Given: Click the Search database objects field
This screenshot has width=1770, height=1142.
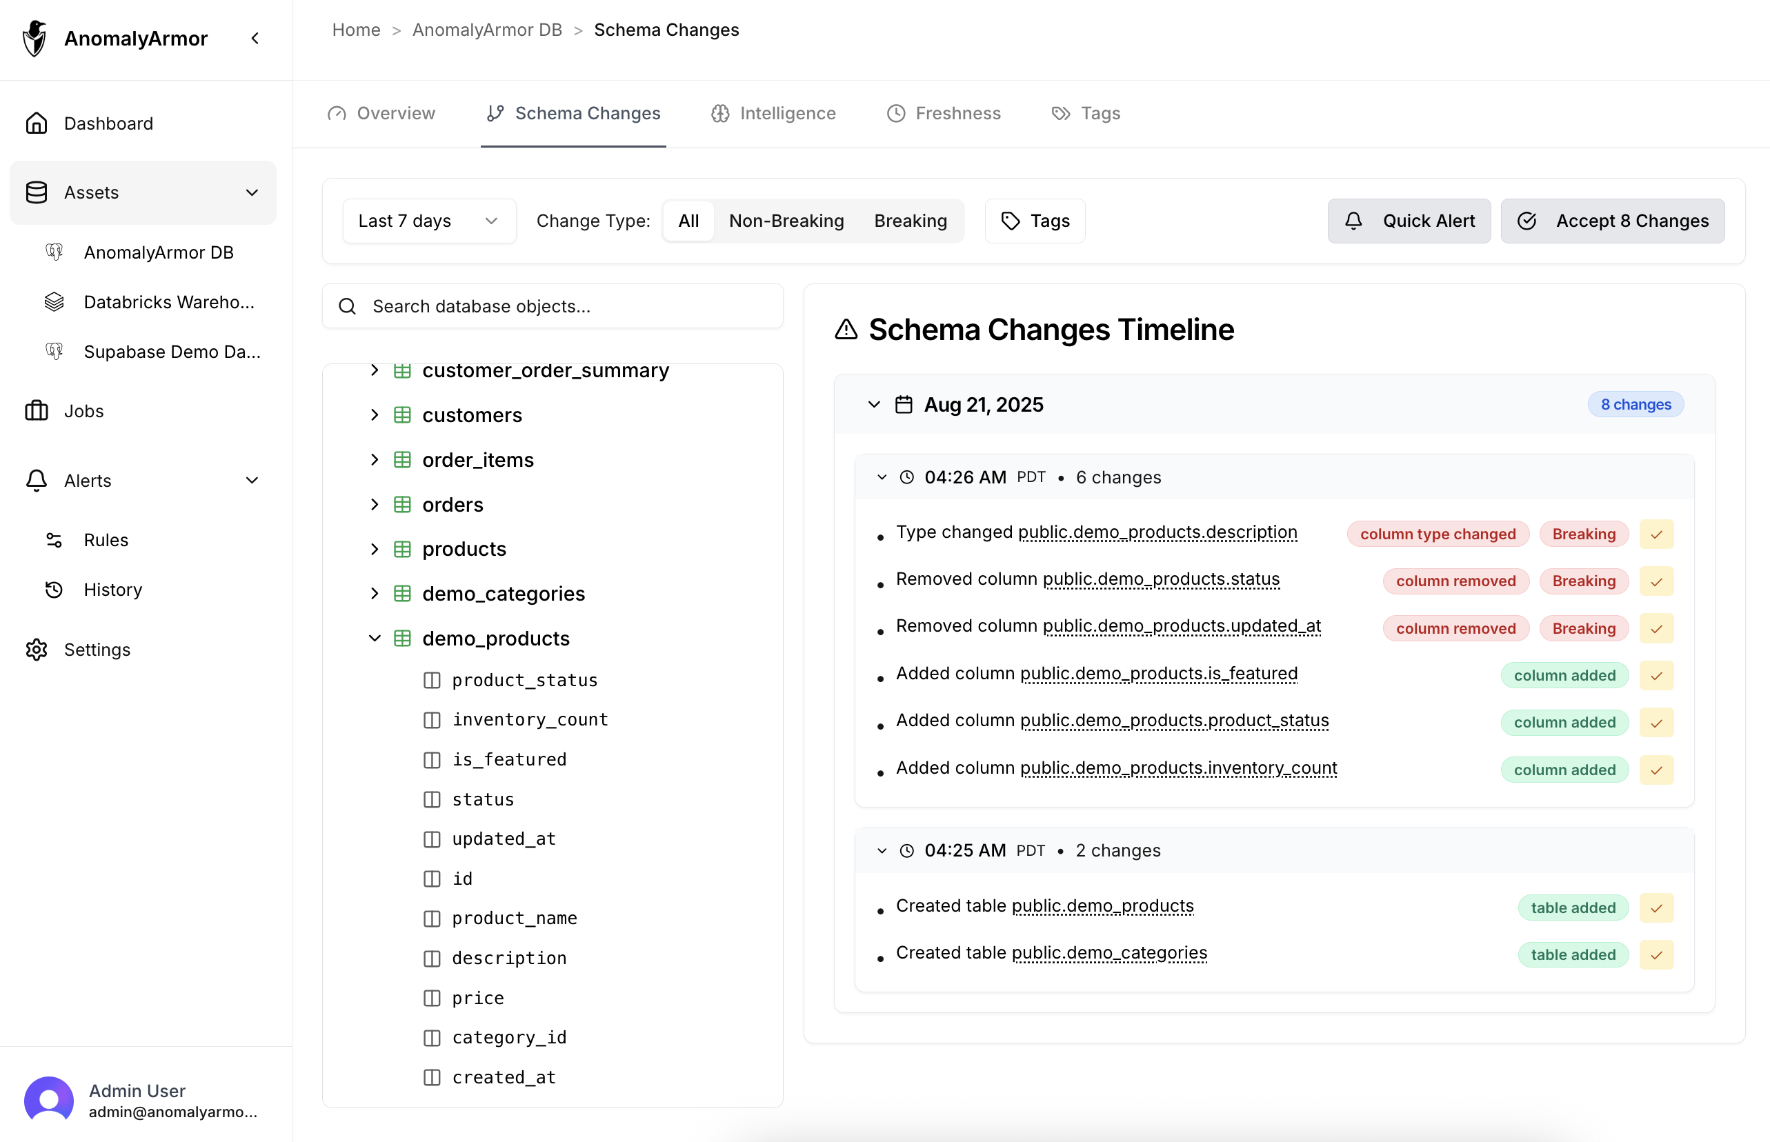Looking at the screenshot, I should click(x=553, y=306).
